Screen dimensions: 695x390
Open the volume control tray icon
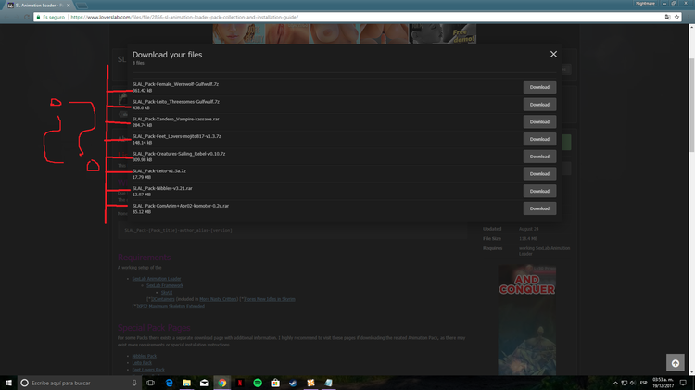click(x=633, y=383)
